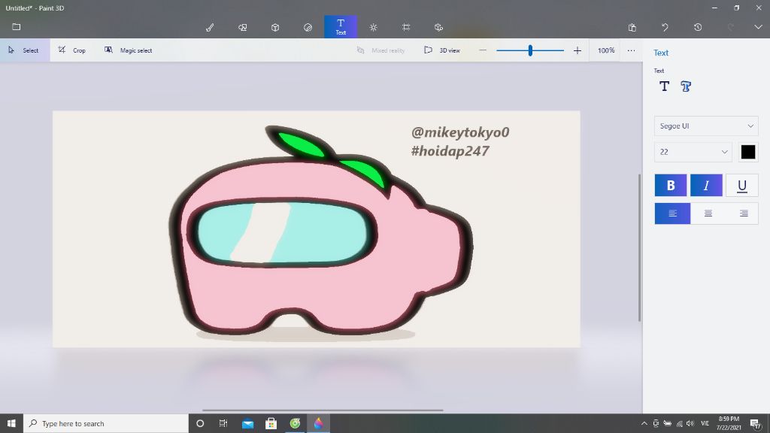The height and width of the screenshot is (433, 770).
Task: Open the Mail app from taskbar
Action: click(247, 423)
